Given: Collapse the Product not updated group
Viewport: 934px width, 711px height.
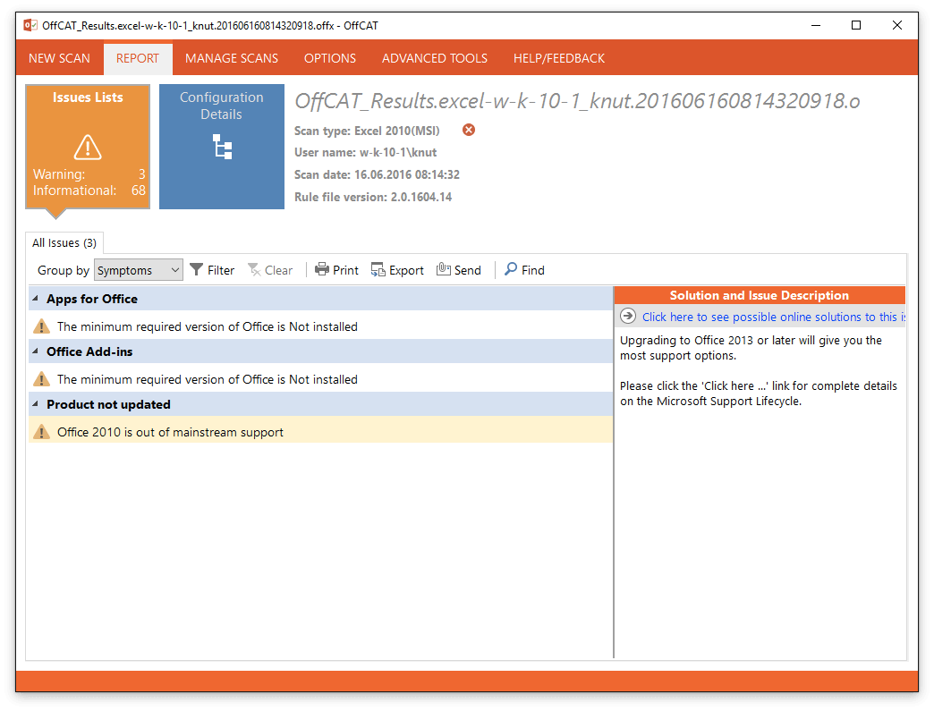Looking at the screenshot, I should pos(35,403).
